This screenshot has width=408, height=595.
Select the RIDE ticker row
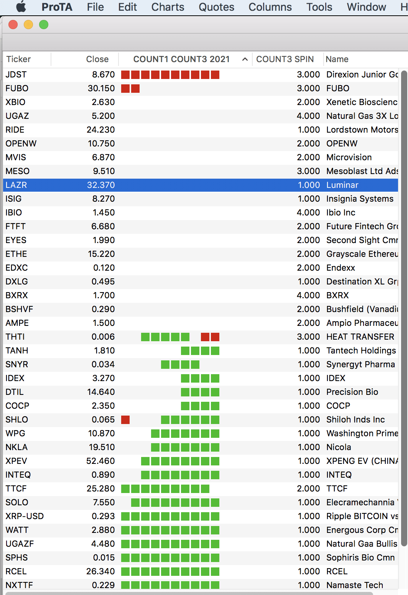201,130
